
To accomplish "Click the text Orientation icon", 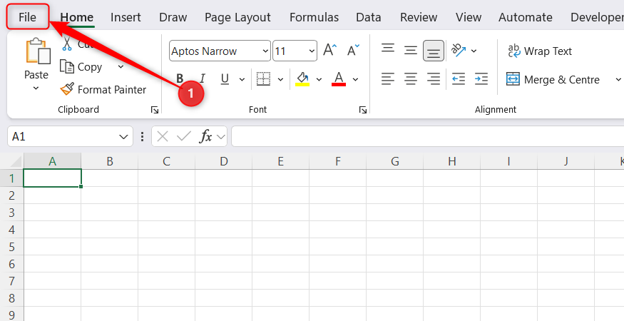I will [x=459, y=51].
